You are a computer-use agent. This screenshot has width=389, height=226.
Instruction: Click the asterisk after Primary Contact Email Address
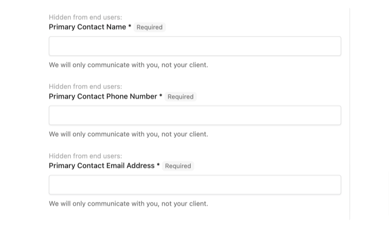(158, 165)
